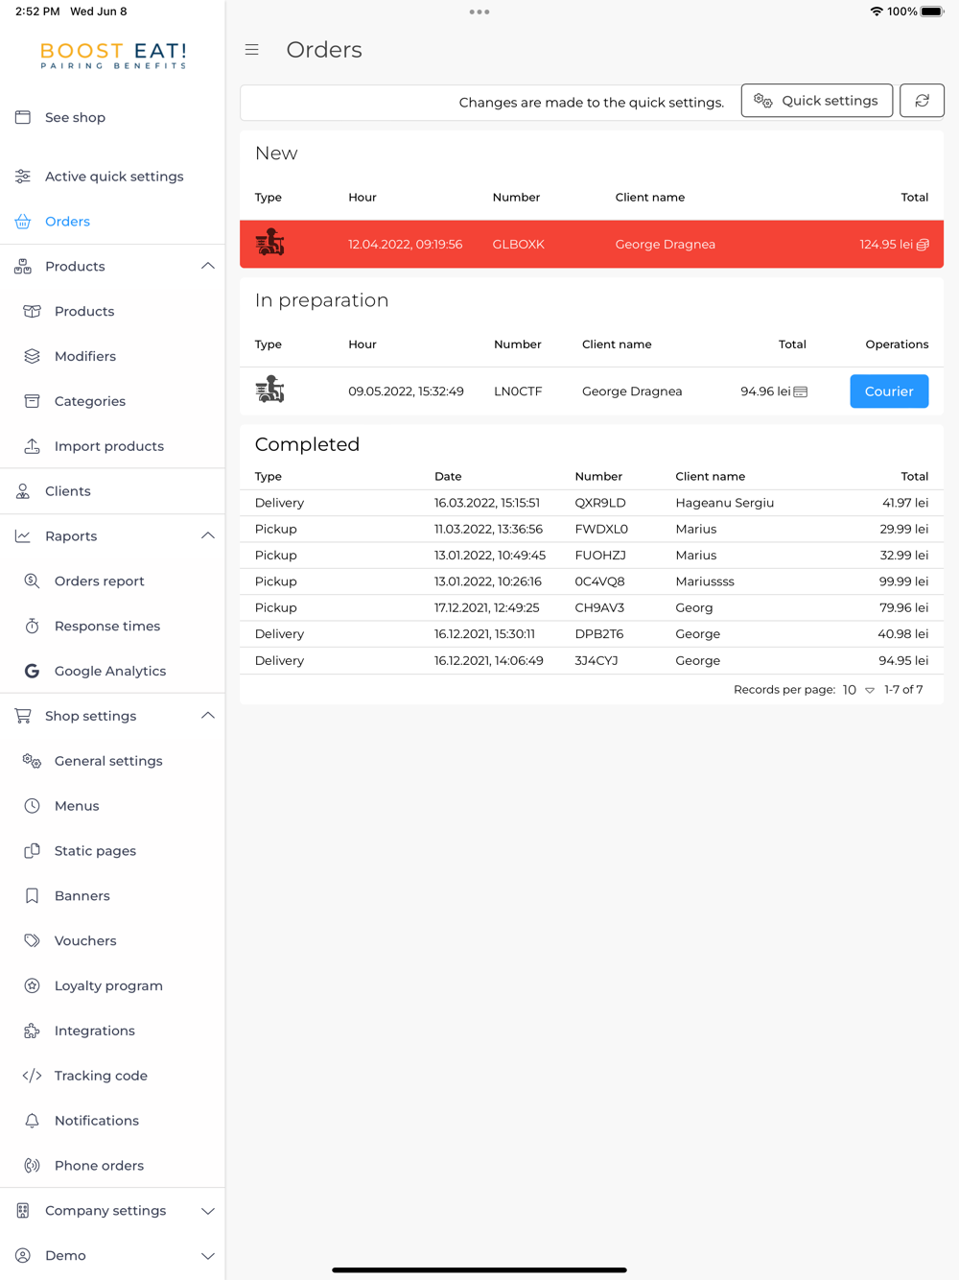Click the Boost Eat logo
This screenshot has height=1280, width=959.
[x=113, y=56]
